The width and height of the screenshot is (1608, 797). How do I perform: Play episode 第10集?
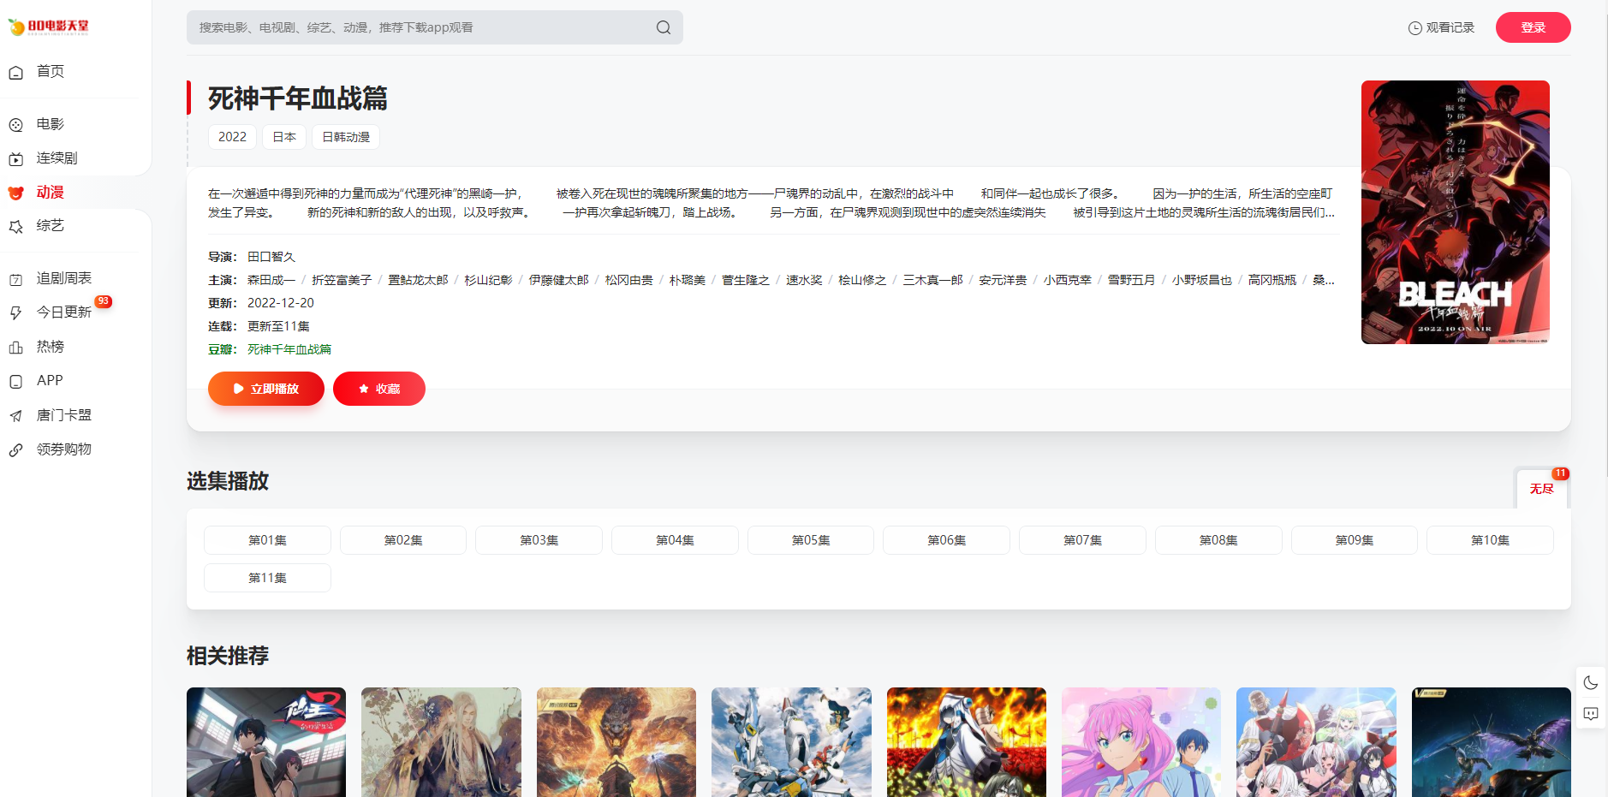(1490, 540)
